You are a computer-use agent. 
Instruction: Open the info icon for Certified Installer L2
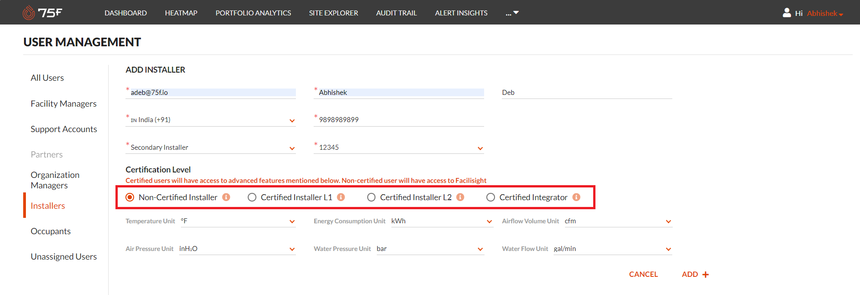(x=460, y=197)
